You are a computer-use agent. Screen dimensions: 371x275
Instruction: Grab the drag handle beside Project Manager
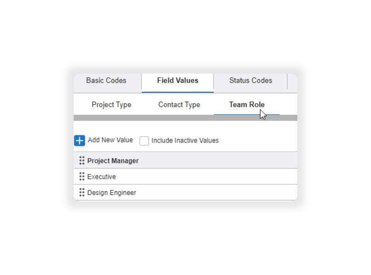(x=82, y=160)
